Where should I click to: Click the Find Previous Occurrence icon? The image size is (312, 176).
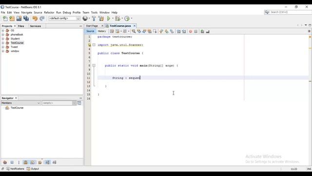(x=139, y=31)
